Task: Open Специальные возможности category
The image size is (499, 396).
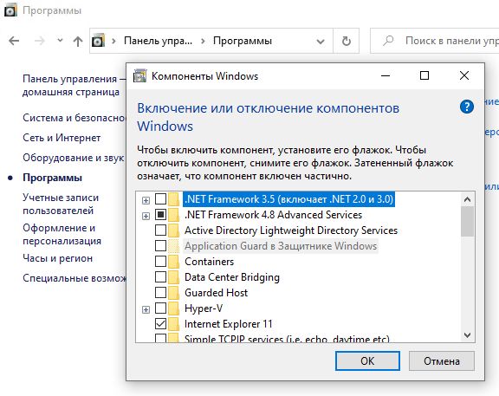Action: point(75,278)
